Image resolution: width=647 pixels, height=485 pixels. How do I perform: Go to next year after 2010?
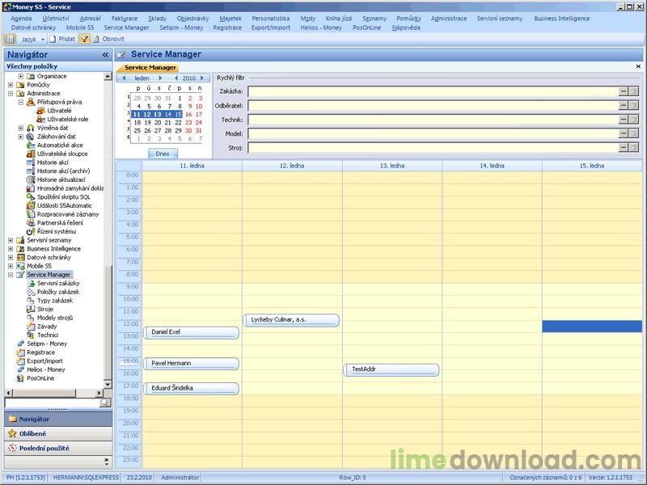(x=202, y=78)
